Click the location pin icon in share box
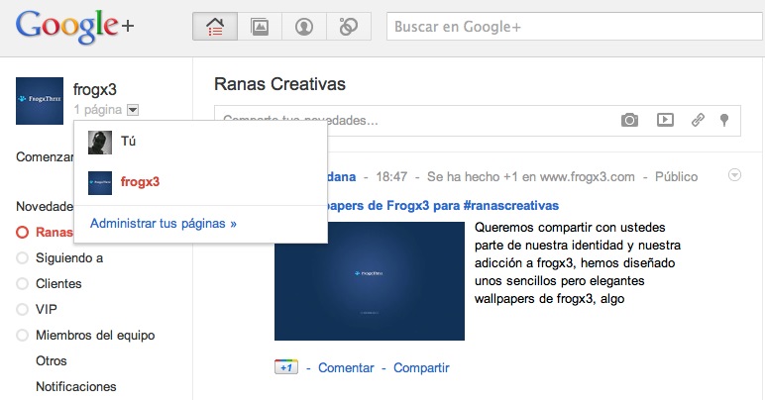765x400 pixels. click(x=724, y=120)
